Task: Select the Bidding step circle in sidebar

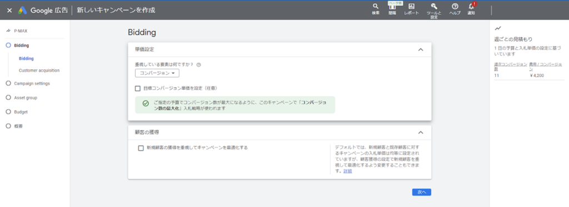Action: [9, 46]
